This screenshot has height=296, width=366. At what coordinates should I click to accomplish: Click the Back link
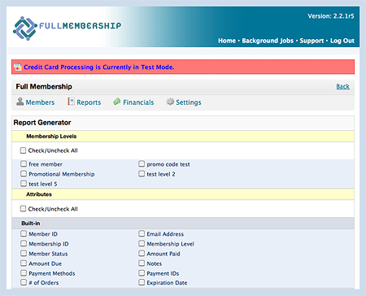click(342, 86)
